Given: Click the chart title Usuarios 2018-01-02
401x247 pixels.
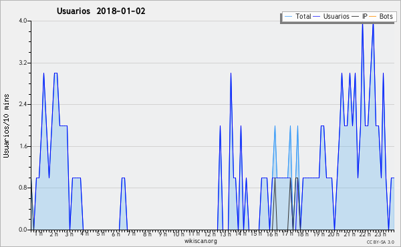Looking at the screenshot, I should tap(101, 11).
